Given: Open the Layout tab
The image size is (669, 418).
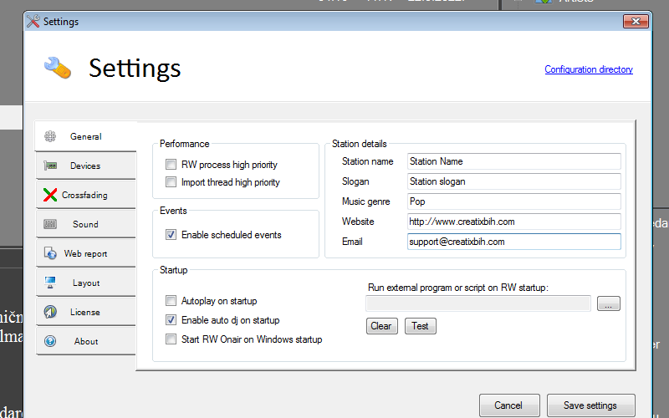Looking at the screenshot, I should point(86,283).
